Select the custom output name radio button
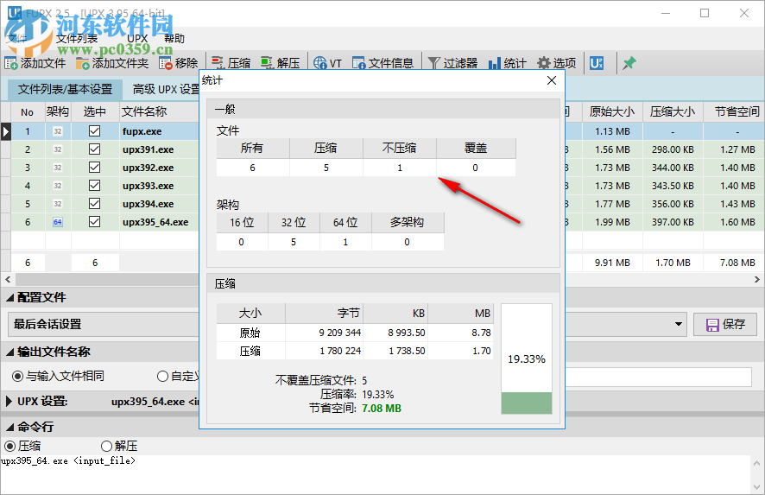Image resolution: width=765 pixels, height=495 pixels. pyautogui.click(x=162, y=376)
